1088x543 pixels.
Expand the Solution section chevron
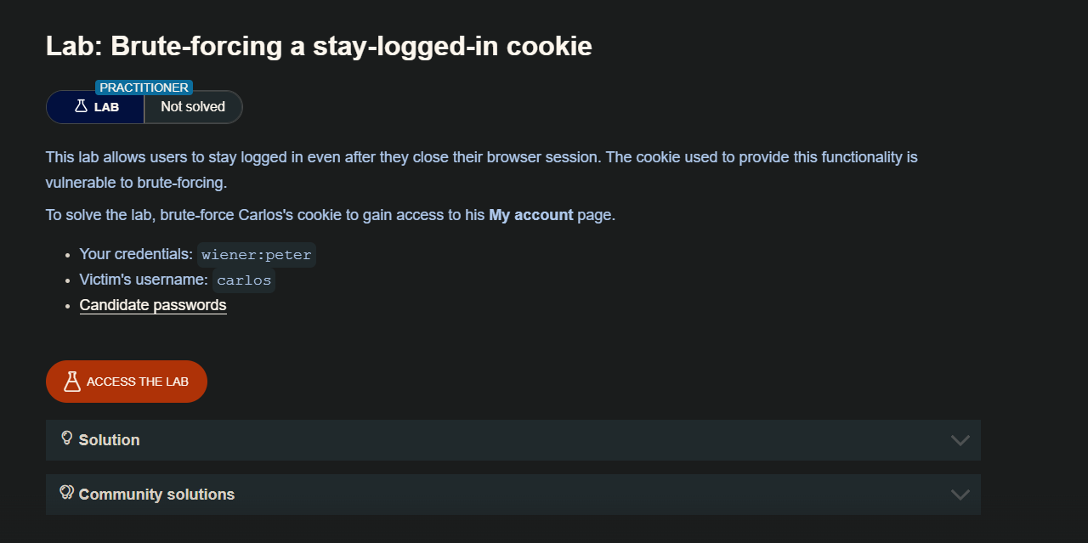[960, 440]
